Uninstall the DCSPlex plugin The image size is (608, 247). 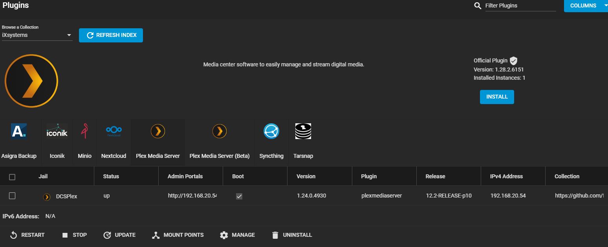point(292,235)
